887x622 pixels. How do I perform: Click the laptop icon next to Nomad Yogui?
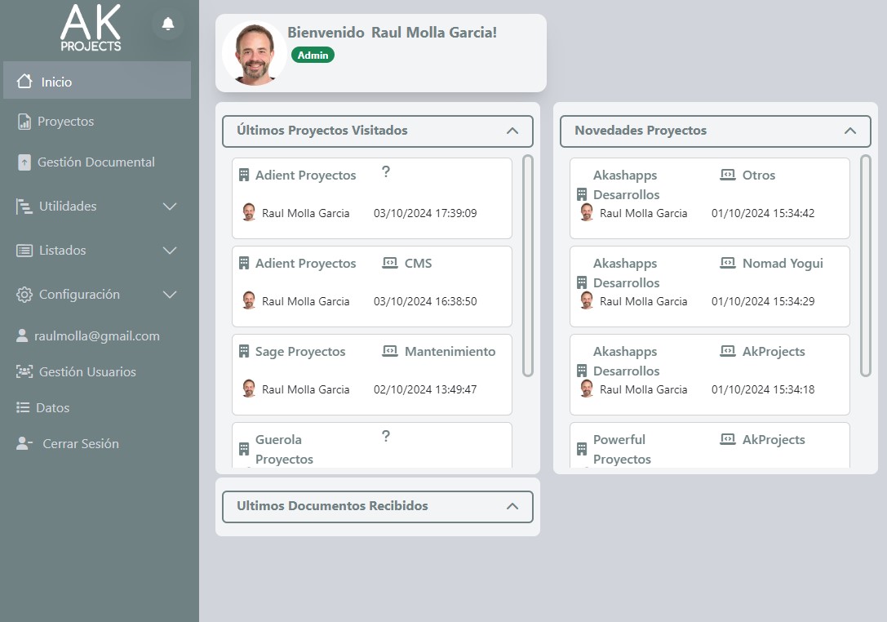(x=728, y=263)
